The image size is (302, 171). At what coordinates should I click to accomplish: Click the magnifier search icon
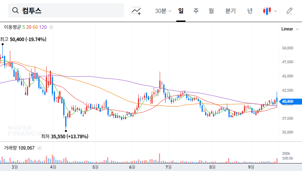[15, 11]
